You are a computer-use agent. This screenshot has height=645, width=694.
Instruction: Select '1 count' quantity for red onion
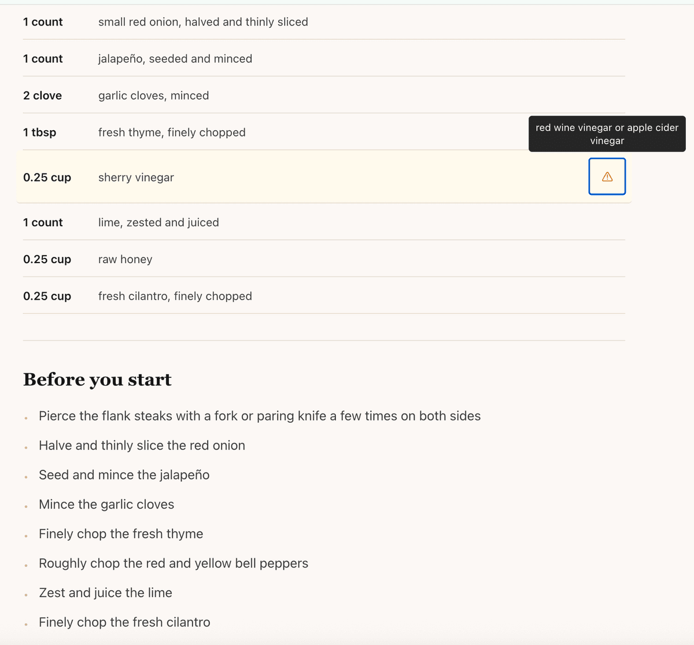(x=43, y=22)
